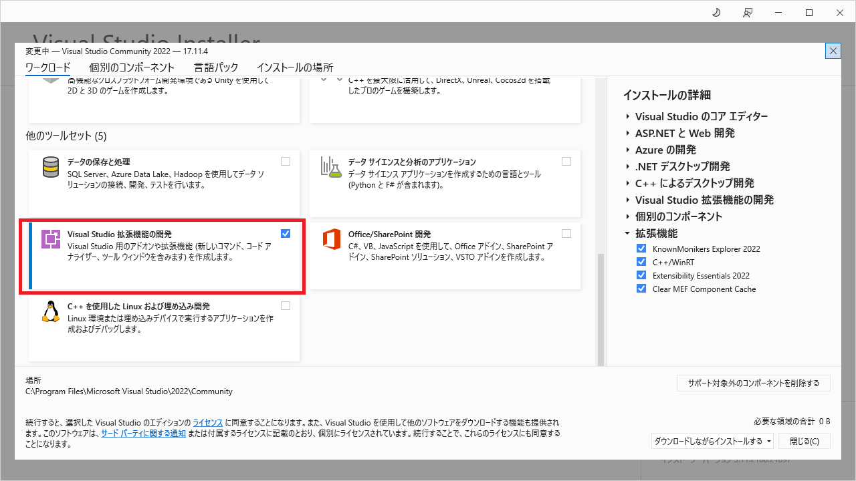Open the ライセンス link

click(x=208, y=423)
